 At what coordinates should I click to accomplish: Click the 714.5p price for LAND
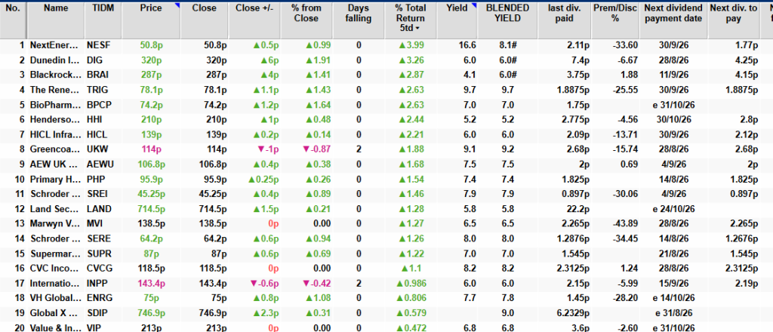tap(152, 209)
